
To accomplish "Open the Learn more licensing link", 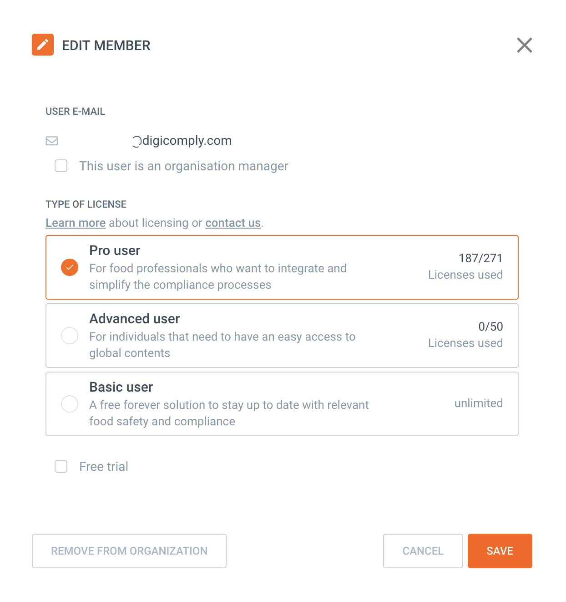I will coord(76,223).
